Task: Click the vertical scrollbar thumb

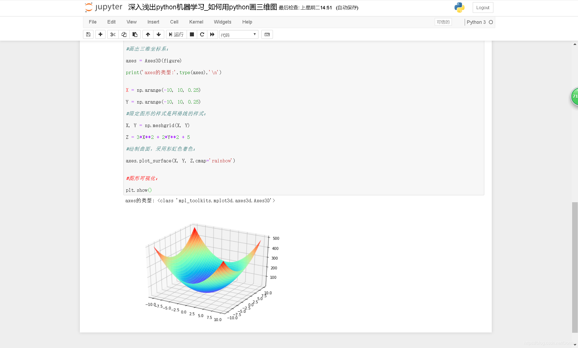Action: (575, 267)
